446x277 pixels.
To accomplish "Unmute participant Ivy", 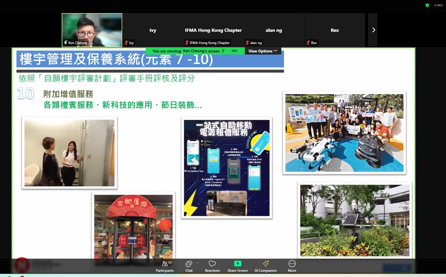I will 127,43.
